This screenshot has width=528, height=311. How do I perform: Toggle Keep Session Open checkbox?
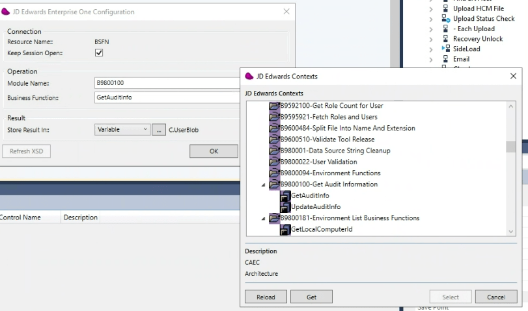(x=99, y=53)
